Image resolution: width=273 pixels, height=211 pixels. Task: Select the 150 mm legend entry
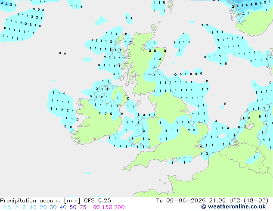[107, 208]
